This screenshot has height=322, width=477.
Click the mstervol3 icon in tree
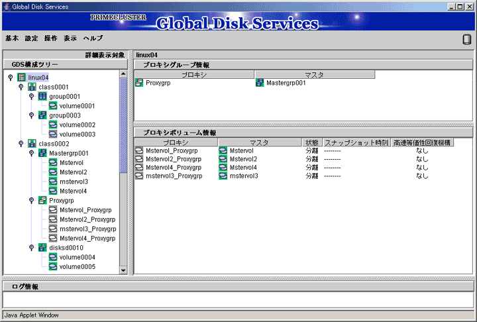[53, 181]
